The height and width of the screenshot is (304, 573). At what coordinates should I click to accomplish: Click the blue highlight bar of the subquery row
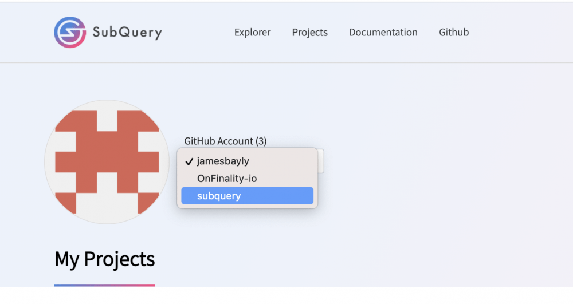pyautogui.click(x=248, y=196)
